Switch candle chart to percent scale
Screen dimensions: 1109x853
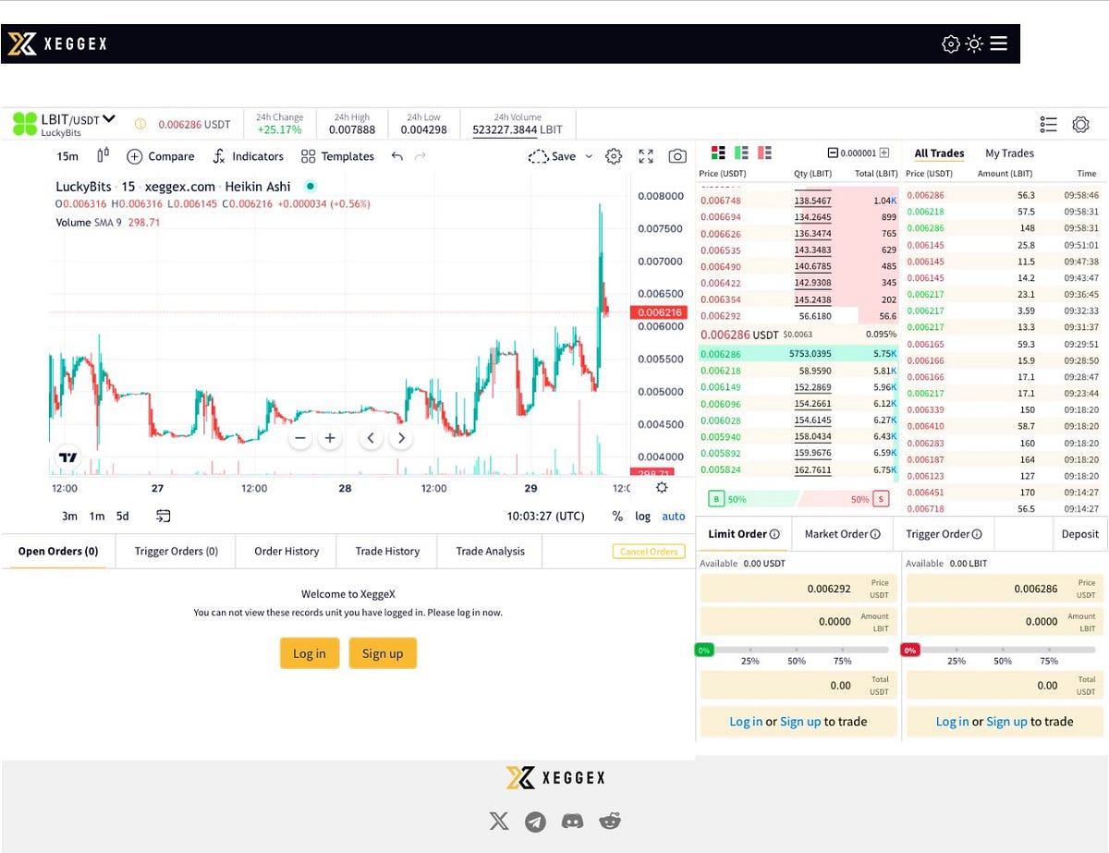[x=617, y=517]
